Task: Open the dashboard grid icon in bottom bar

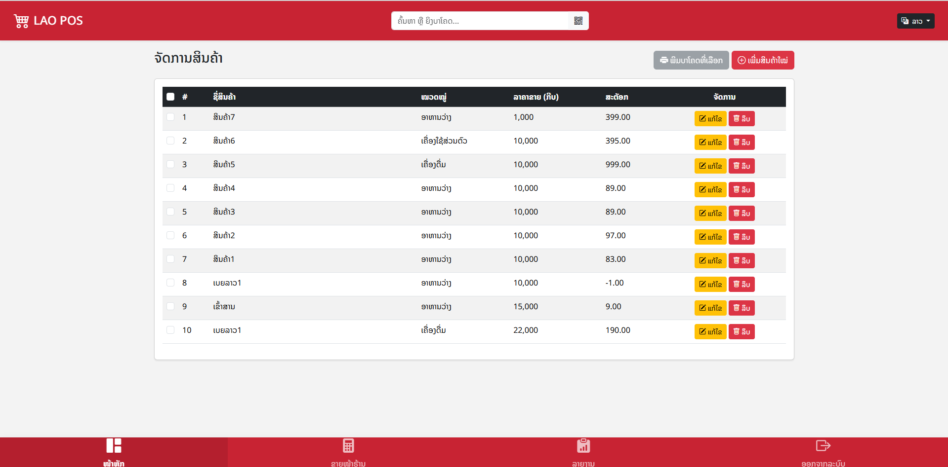Action: [x=114, y=446]
